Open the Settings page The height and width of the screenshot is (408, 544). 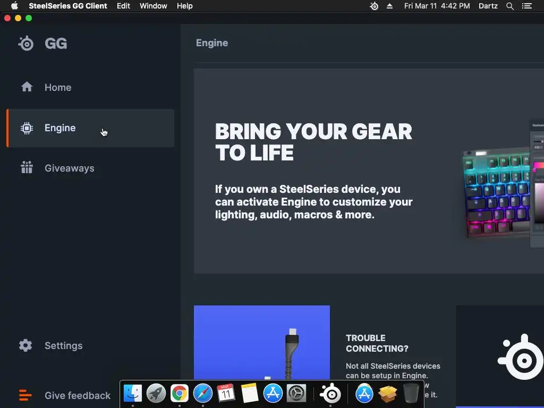coord(90,345)
